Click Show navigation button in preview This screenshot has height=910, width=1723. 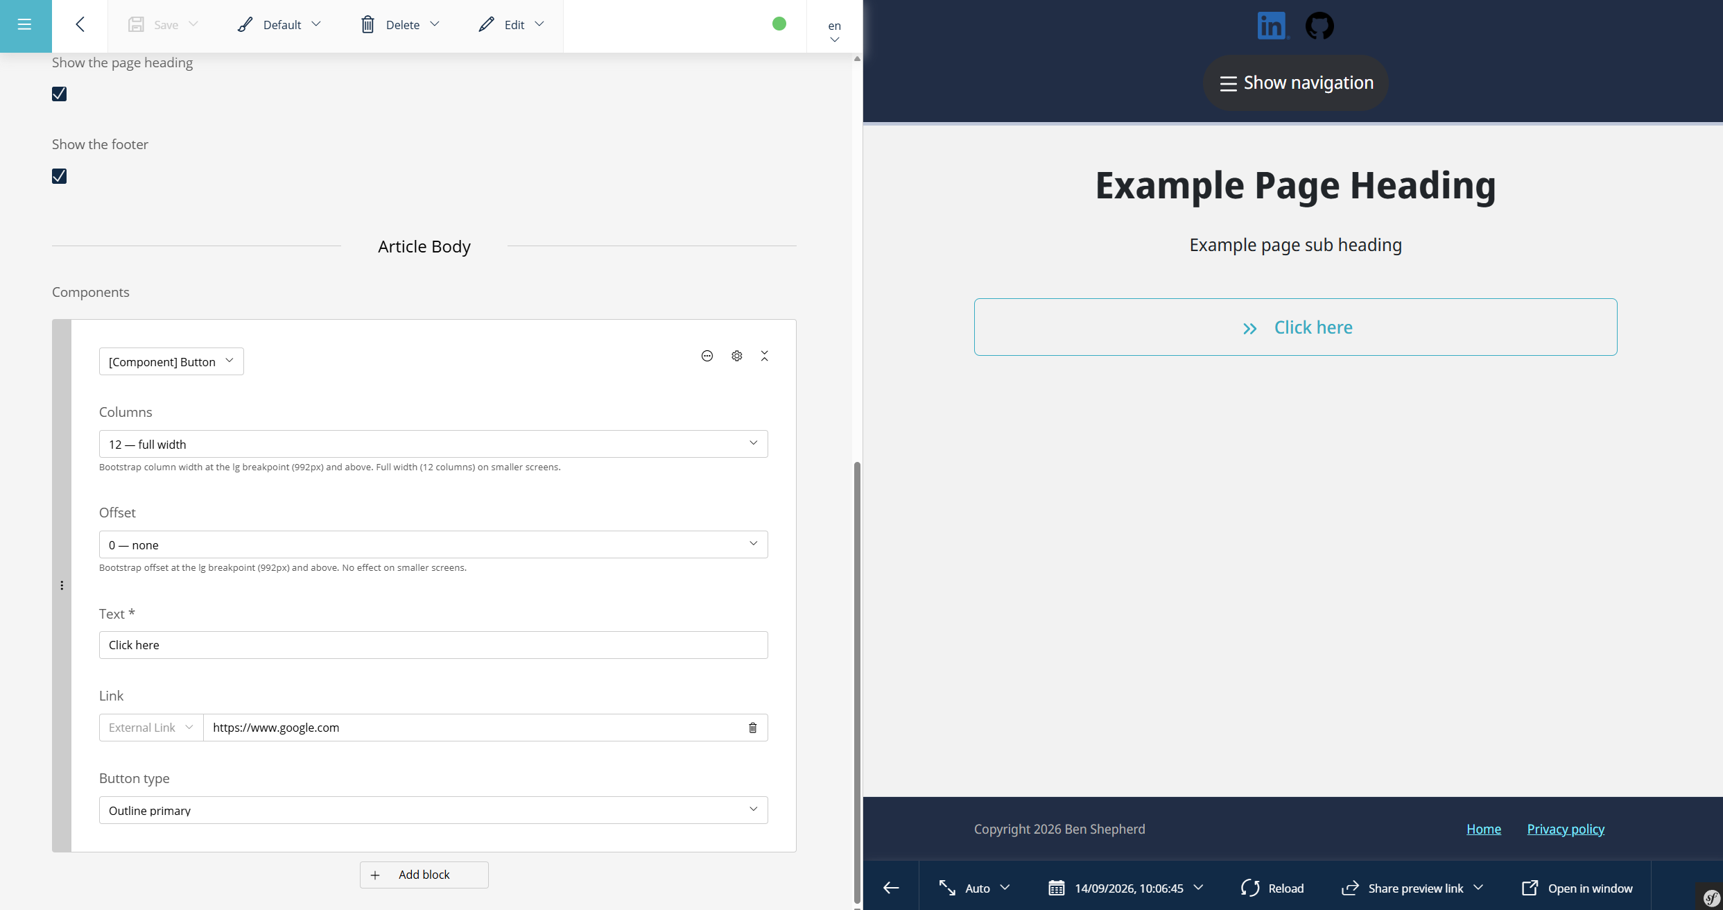[x=1296, y=83]
